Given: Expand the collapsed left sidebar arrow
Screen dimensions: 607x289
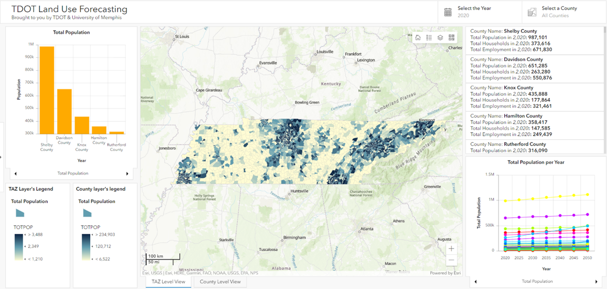Looking at the screenshot, I should pos(1,157).
